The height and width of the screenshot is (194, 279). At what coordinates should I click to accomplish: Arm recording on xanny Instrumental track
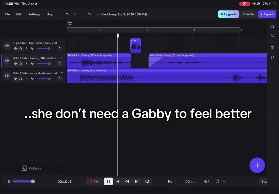point(26,79)
